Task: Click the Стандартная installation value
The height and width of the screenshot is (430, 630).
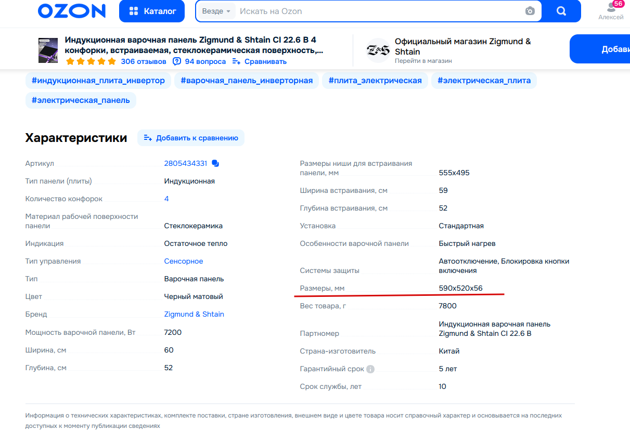Action: point(461,226)
